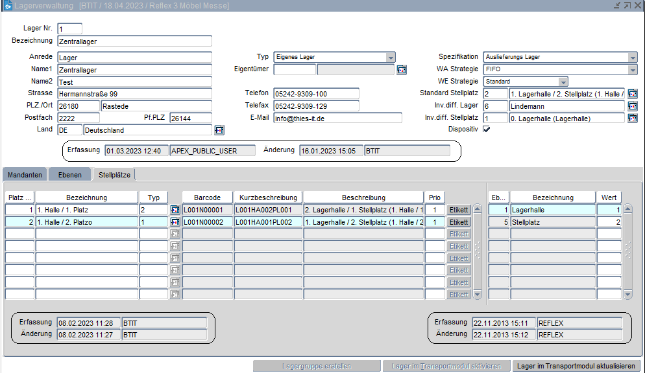The height and width of the screenshot is (373, 645).
Task: Open lookup icon beside Land Deutschland field
Action: (219, 130)
